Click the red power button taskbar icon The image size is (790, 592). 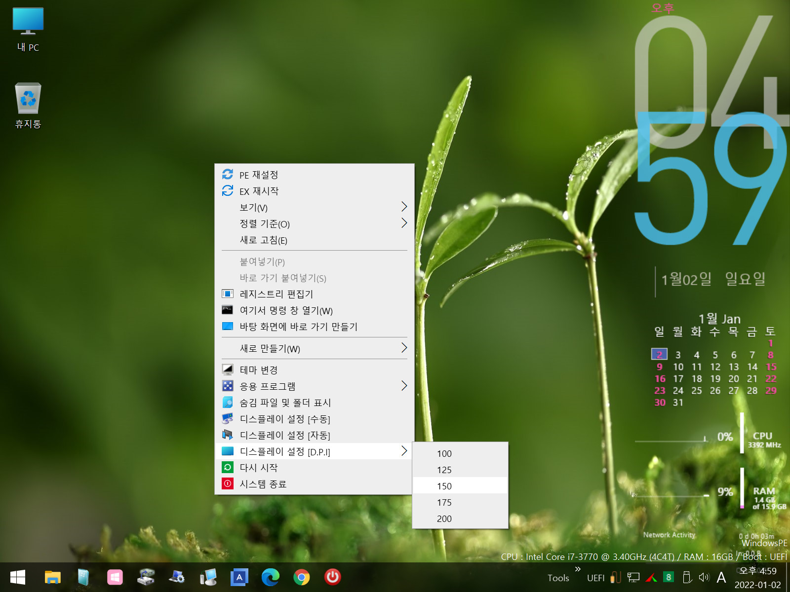coord(333,577)
